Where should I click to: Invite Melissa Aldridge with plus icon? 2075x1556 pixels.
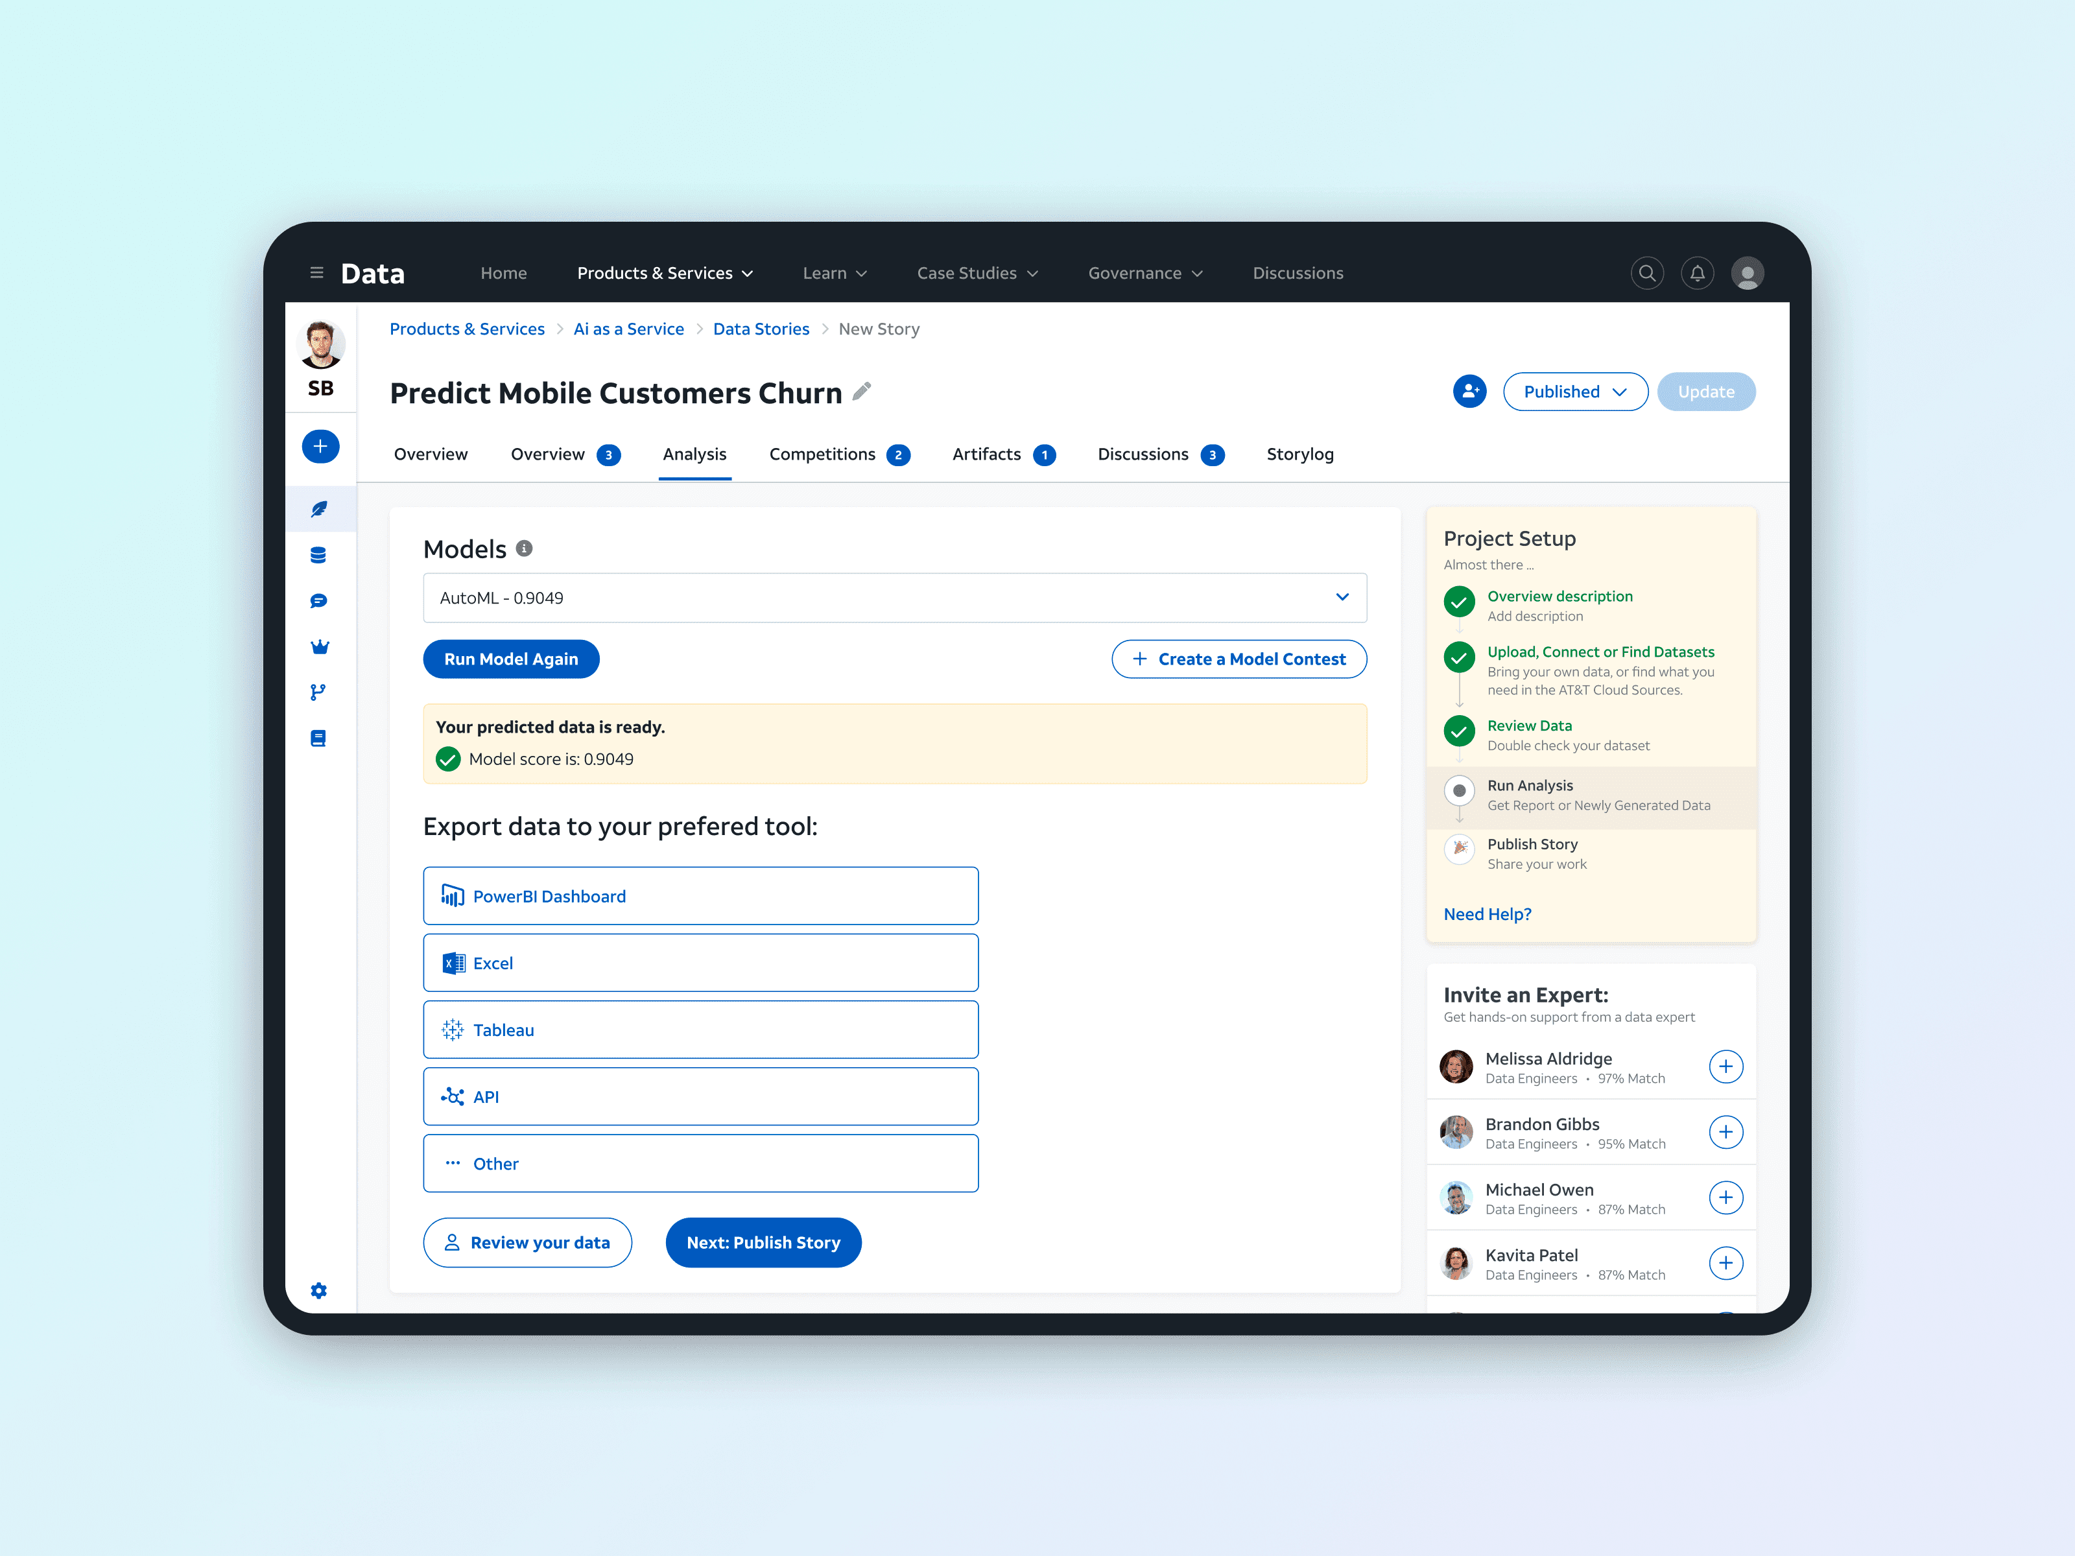click(x=1725, y=1067)
